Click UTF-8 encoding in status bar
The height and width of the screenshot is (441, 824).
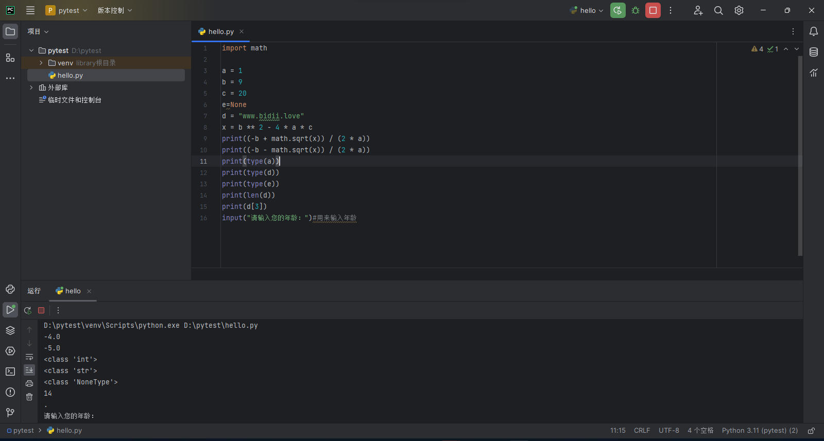(668, 431)
